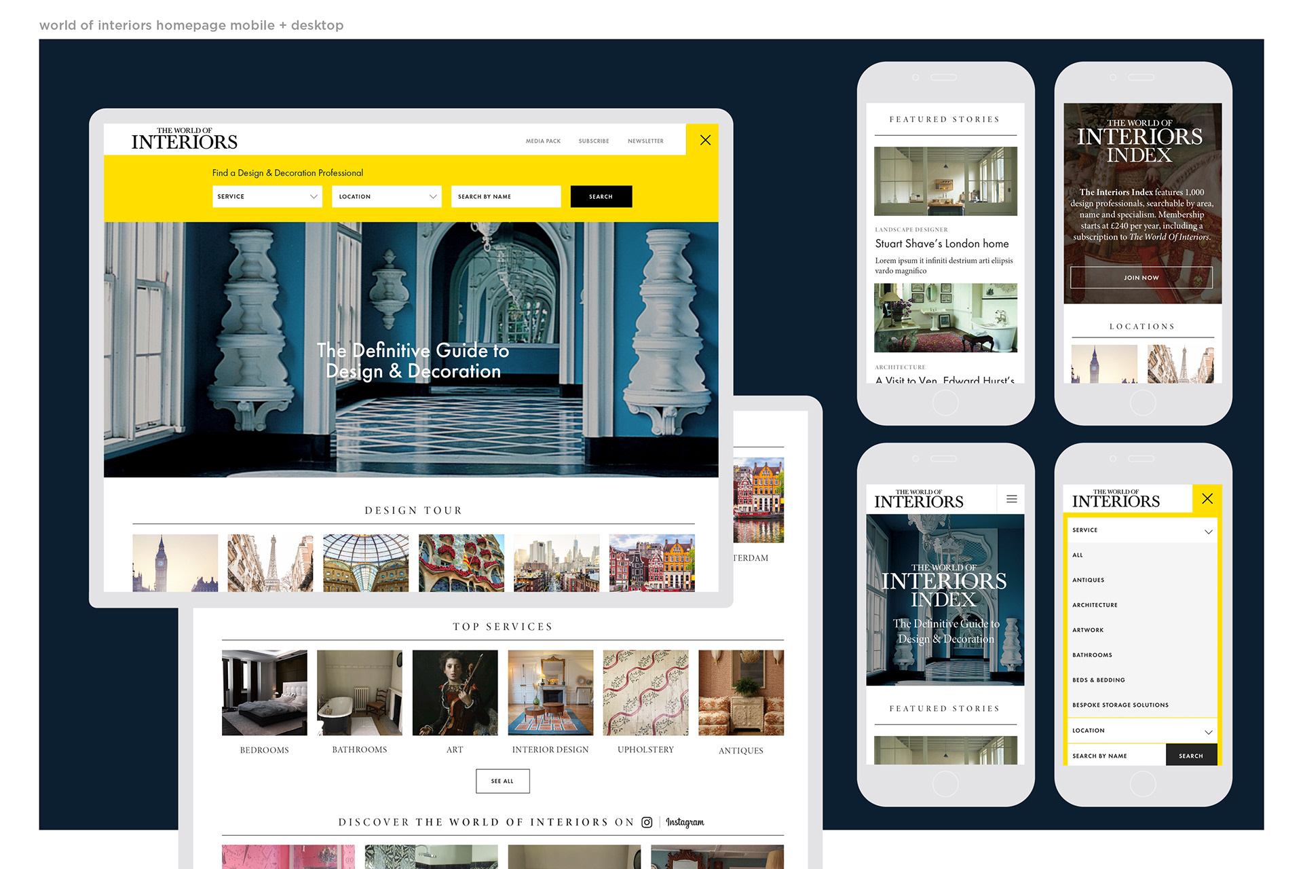Click the Architecture category label on mobile
The width and height of the screenshot is (1303, 869).
pyautogui.click(x=900, y=367)
